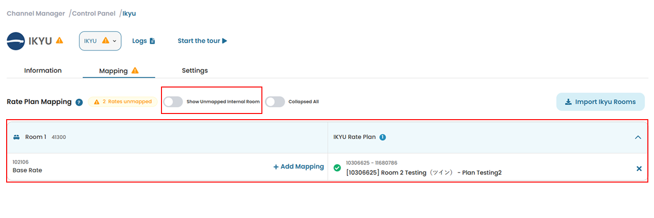This screenshot has height=218, width=654.
Task: Go to Channel Manager breadcrumb
Action: tap(36, 13)
